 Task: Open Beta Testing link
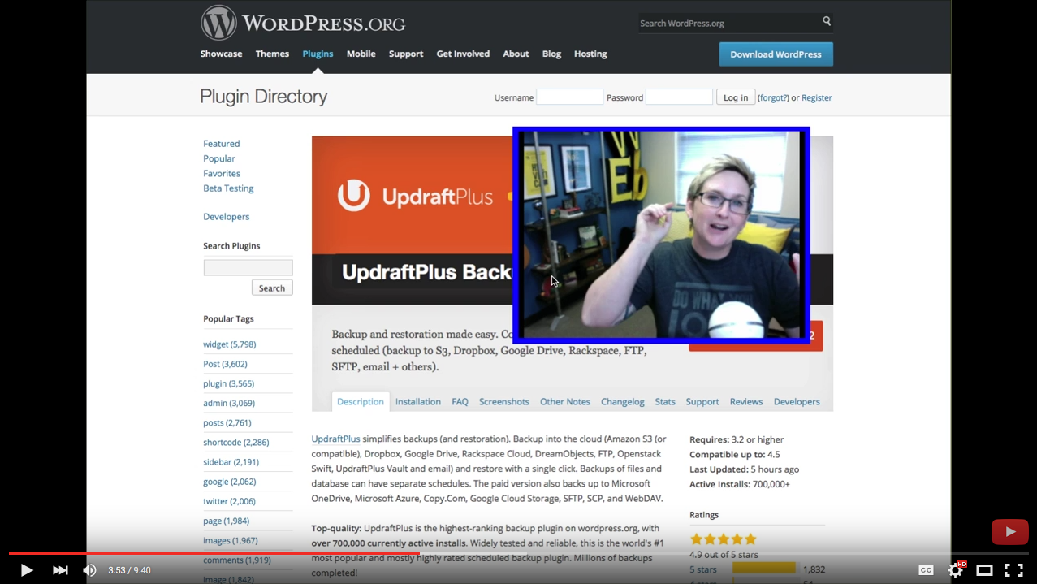(x=228, y=188)
